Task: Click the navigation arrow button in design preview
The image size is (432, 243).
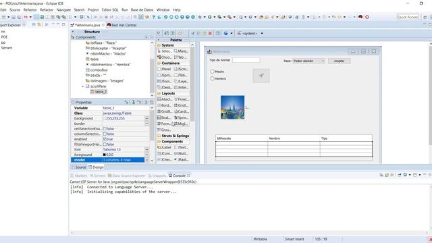Action: (x=261, y=76)
